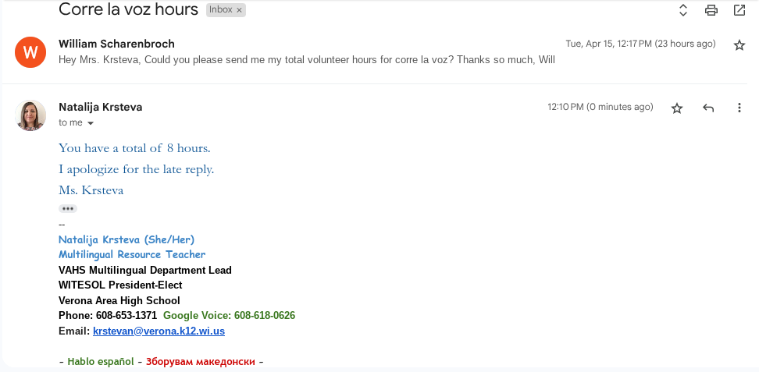The width and height of the screenshot is (759, 372).
Task: Open the krstevan@verona.k12.wi.us email link
Action: [x=159, y=331]
